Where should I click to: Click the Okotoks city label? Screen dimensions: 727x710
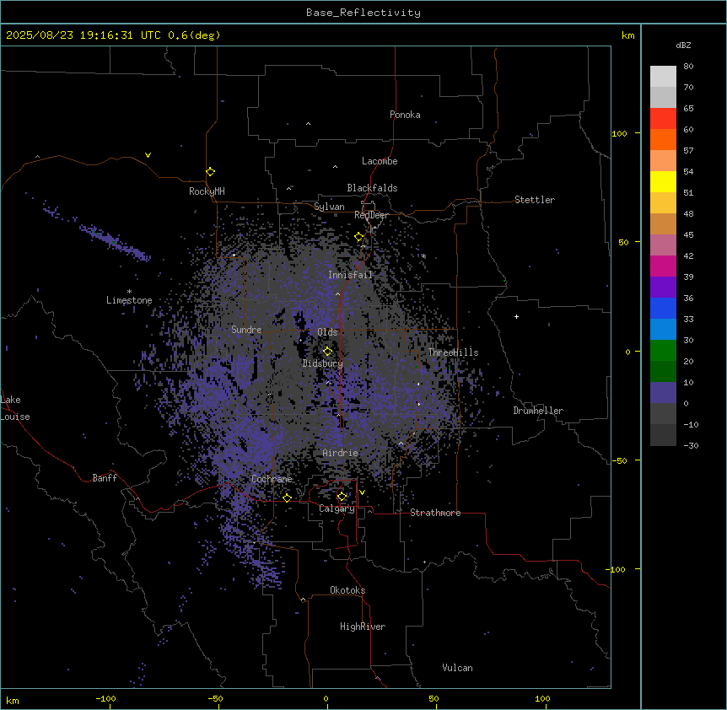tap(347, 590)
